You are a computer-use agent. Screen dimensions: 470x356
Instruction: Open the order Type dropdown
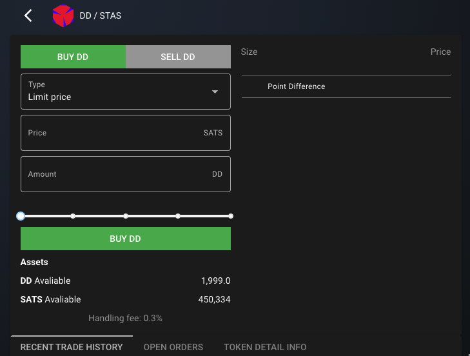125,92
